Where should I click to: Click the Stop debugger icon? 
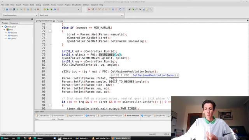(116, 9)
